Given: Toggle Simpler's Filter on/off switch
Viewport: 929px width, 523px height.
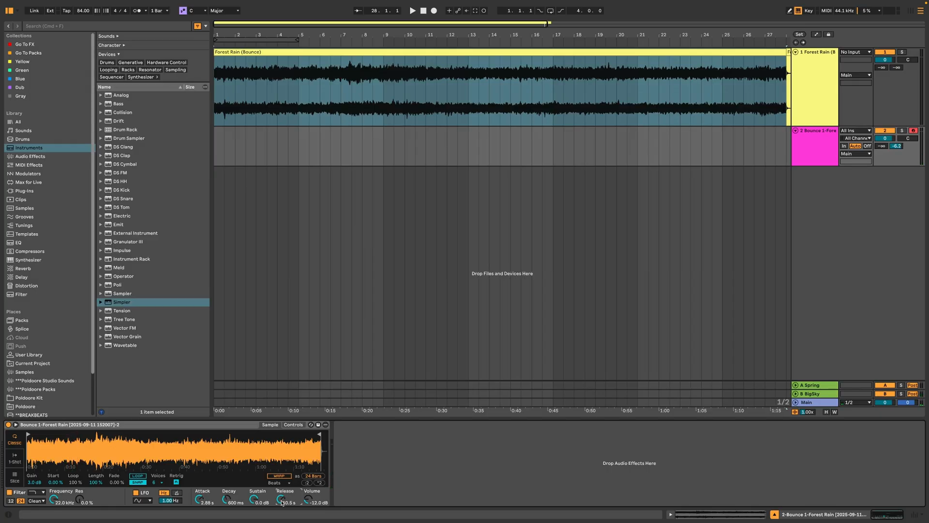Looking at the screenshot, I should pyautogui.click(x=9, y=492).
